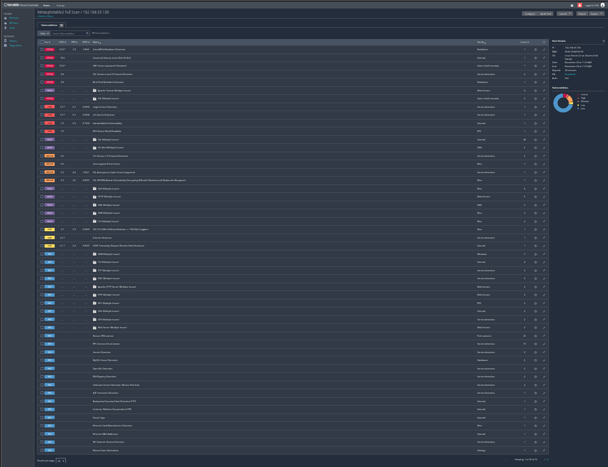Open the Trash folder
Screen dimensions: 608x467
[x=11, y=28]
